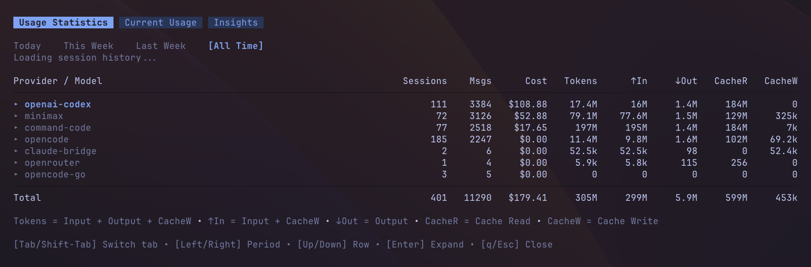Click the [Left/Right] Period hint
The width and height of the screenshot is (811, 267).
(x=228, y=245)
